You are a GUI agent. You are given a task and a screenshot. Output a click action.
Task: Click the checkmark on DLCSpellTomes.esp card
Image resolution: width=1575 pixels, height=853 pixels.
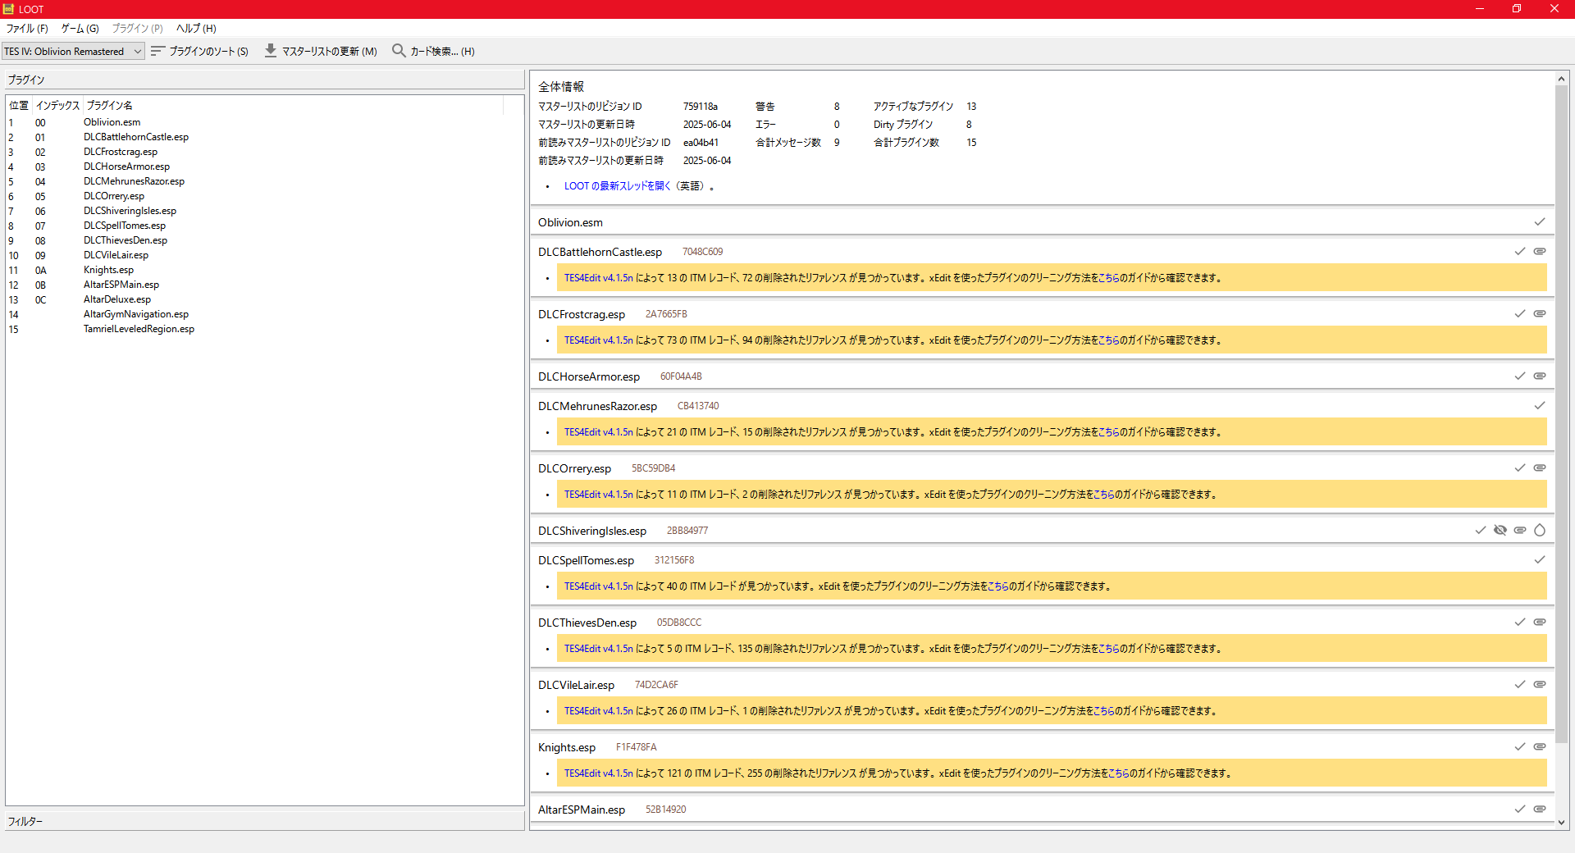pyautogui.click(x=1540, y=560)
